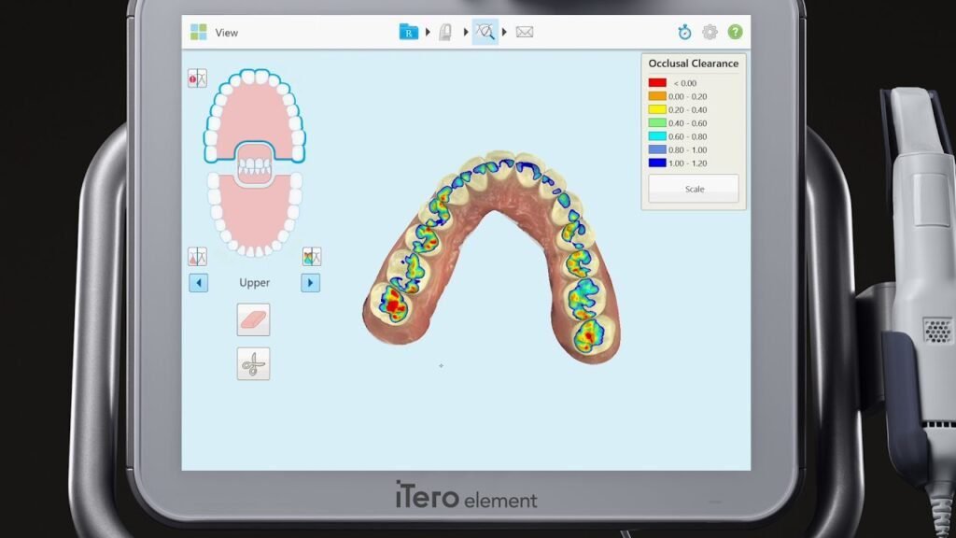Click the right arrow to change jaw view

(310, 282)
